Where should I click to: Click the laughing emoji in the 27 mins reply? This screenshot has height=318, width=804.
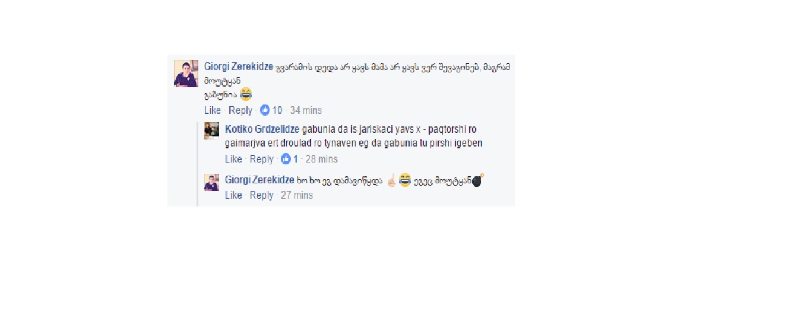coord(405,180)
